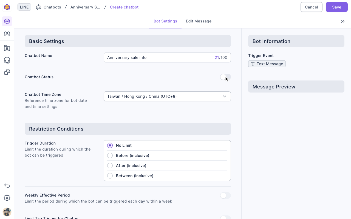Toggle the Chatbot Status switch
This screenshot has height=219, width=351.
225,77
